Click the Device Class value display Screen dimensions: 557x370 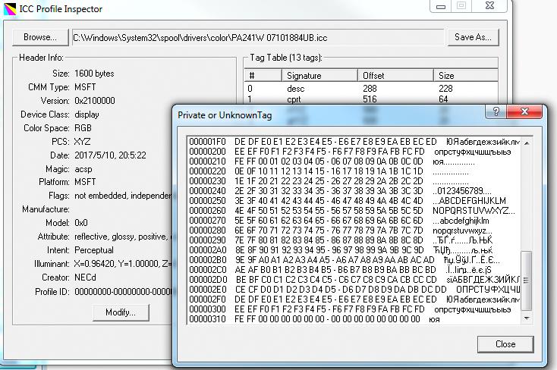click(87, 114)
